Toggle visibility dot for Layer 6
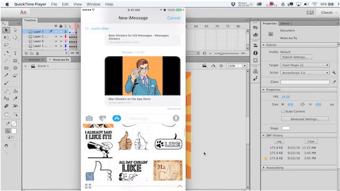Image resolution: width=340 pixels, height=191 pixels. click(56, 41)
